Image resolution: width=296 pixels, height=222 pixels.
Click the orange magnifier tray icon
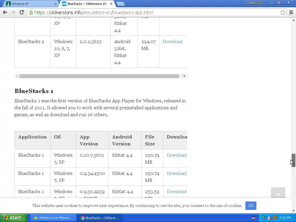click(275, 218)
